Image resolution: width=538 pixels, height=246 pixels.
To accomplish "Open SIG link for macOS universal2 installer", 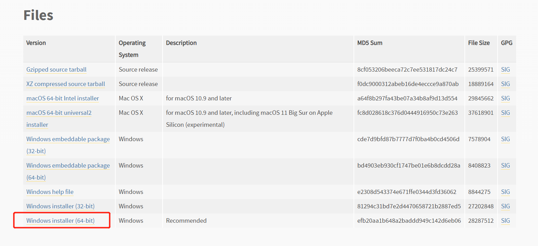I will click(505, 113).
